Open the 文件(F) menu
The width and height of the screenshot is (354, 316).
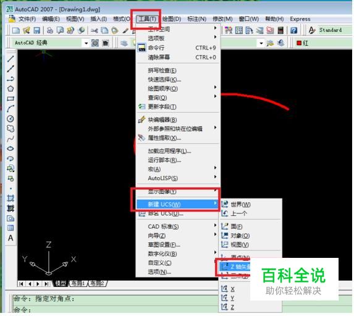(27, 19)
